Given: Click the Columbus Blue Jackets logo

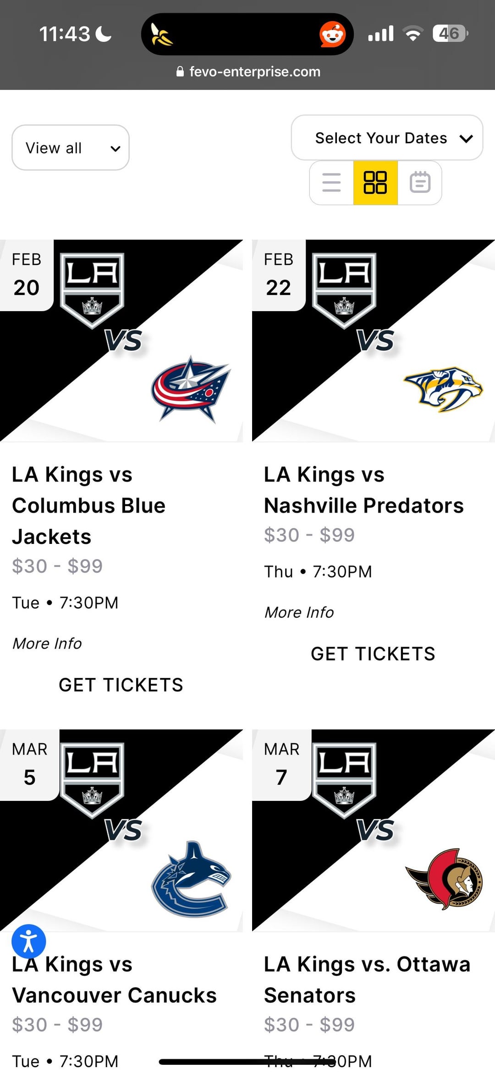Looking at the screenshot, I should point(191,388).
